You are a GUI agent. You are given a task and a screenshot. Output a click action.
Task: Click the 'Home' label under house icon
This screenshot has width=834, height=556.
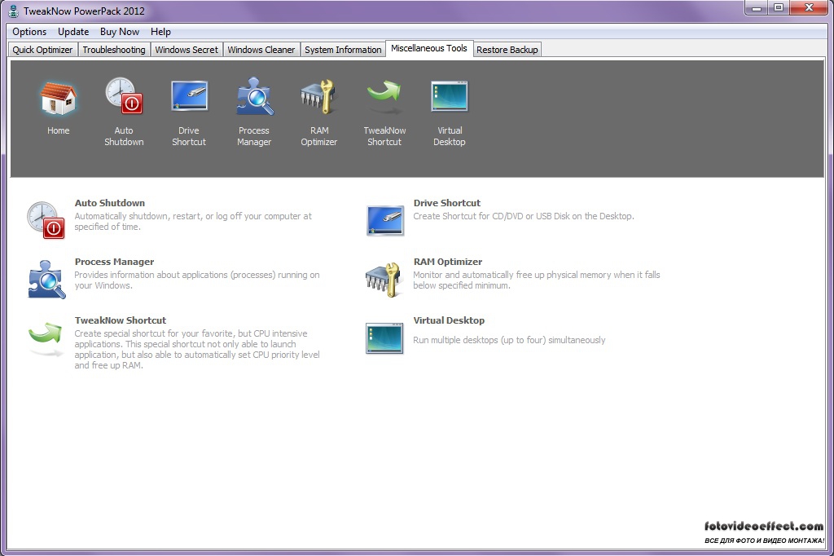coord(59,130)
